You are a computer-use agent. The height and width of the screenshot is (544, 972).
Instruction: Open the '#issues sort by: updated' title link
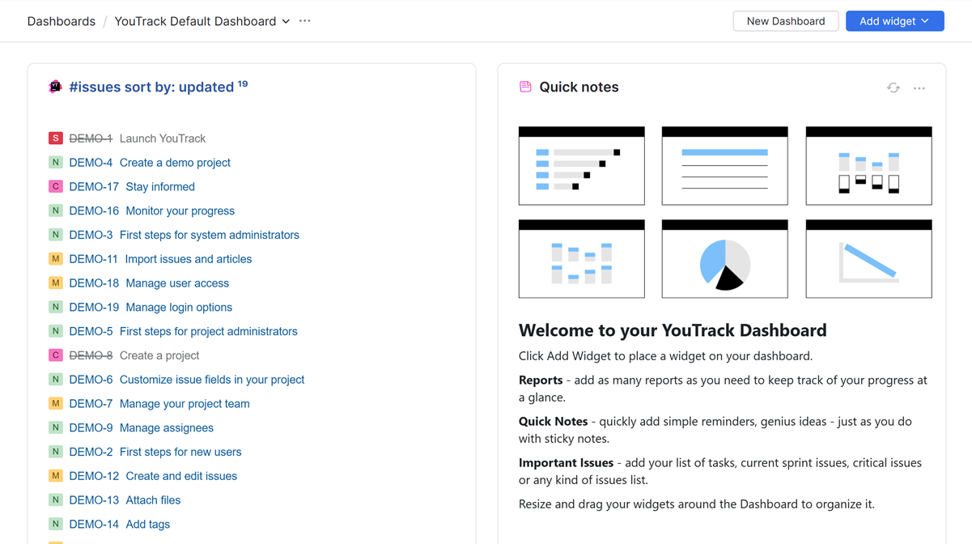[151, 87]
